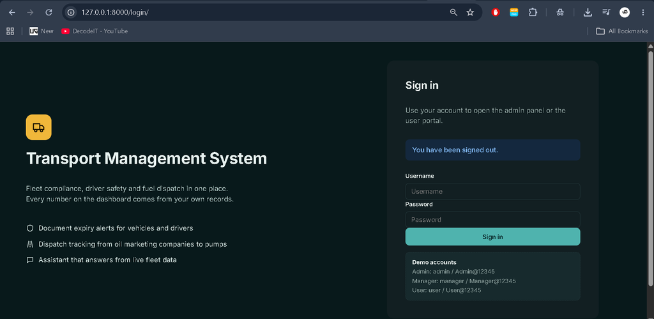Viewport: 654px width, 319px height.
Task: Click the "Username" field label
Action: tap(420, 176)
